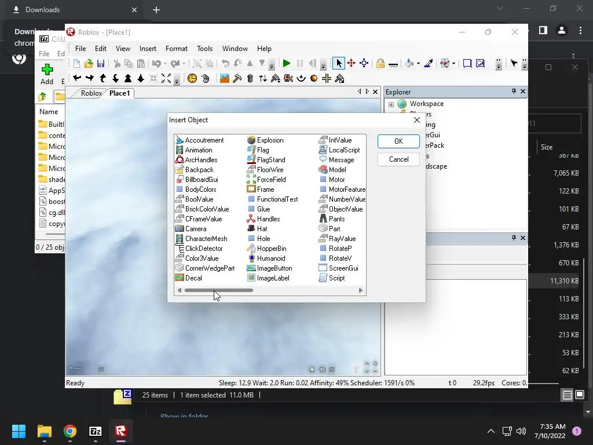Select Decal in the object list
This screenshot has height=445, width=593.
click(193, 278)
